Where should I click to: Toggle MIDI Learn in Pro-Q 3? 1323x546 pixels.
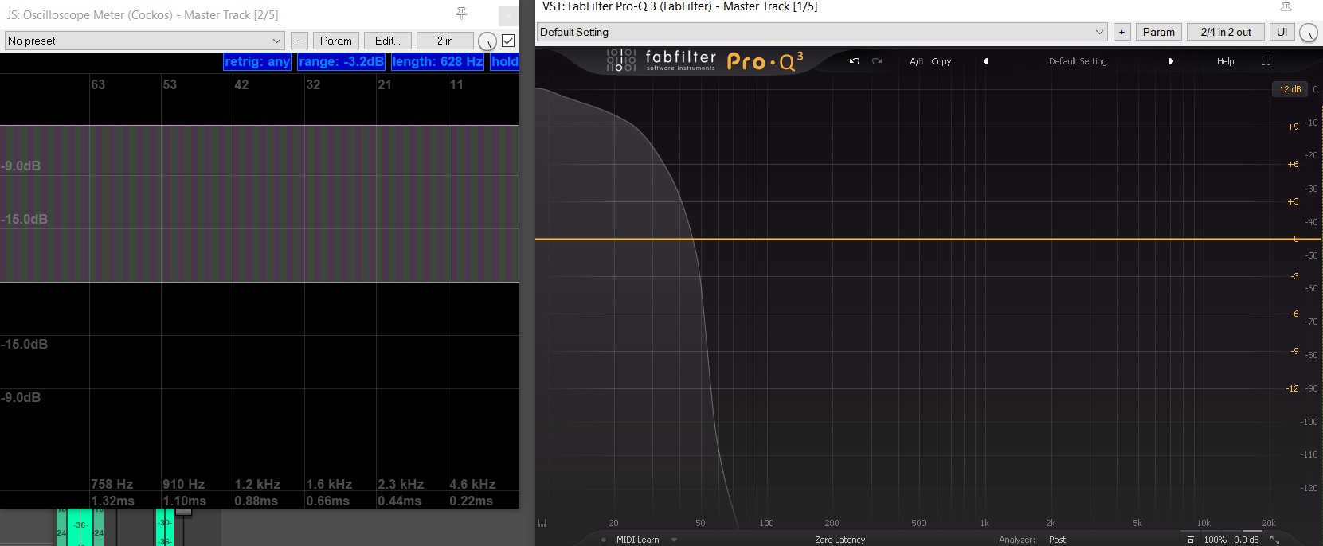[637, 540]
